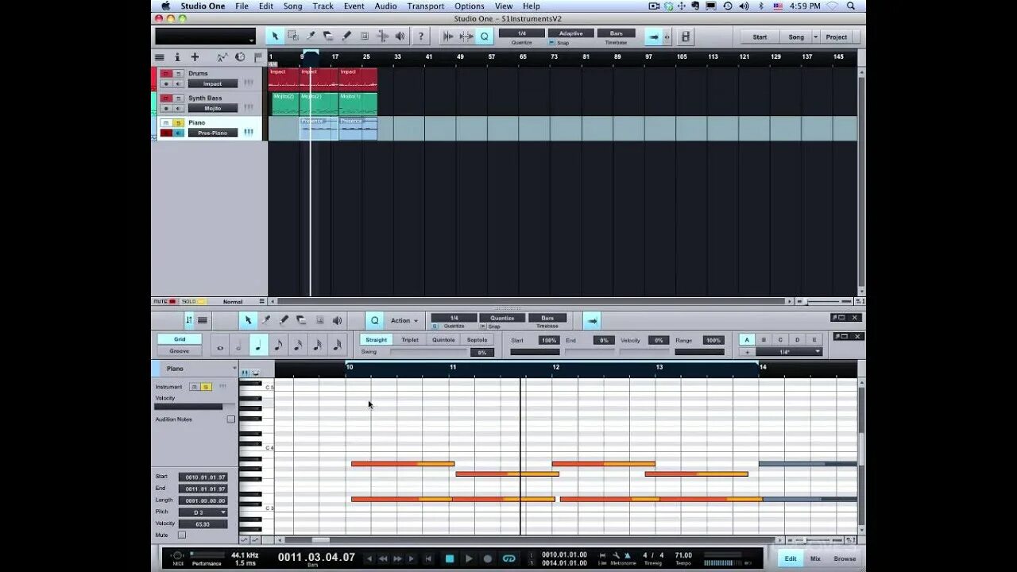Toggle Snap checkbox in arrange toolbar
Viewport: 1017px width, 572px height.
tap(552, 43)
